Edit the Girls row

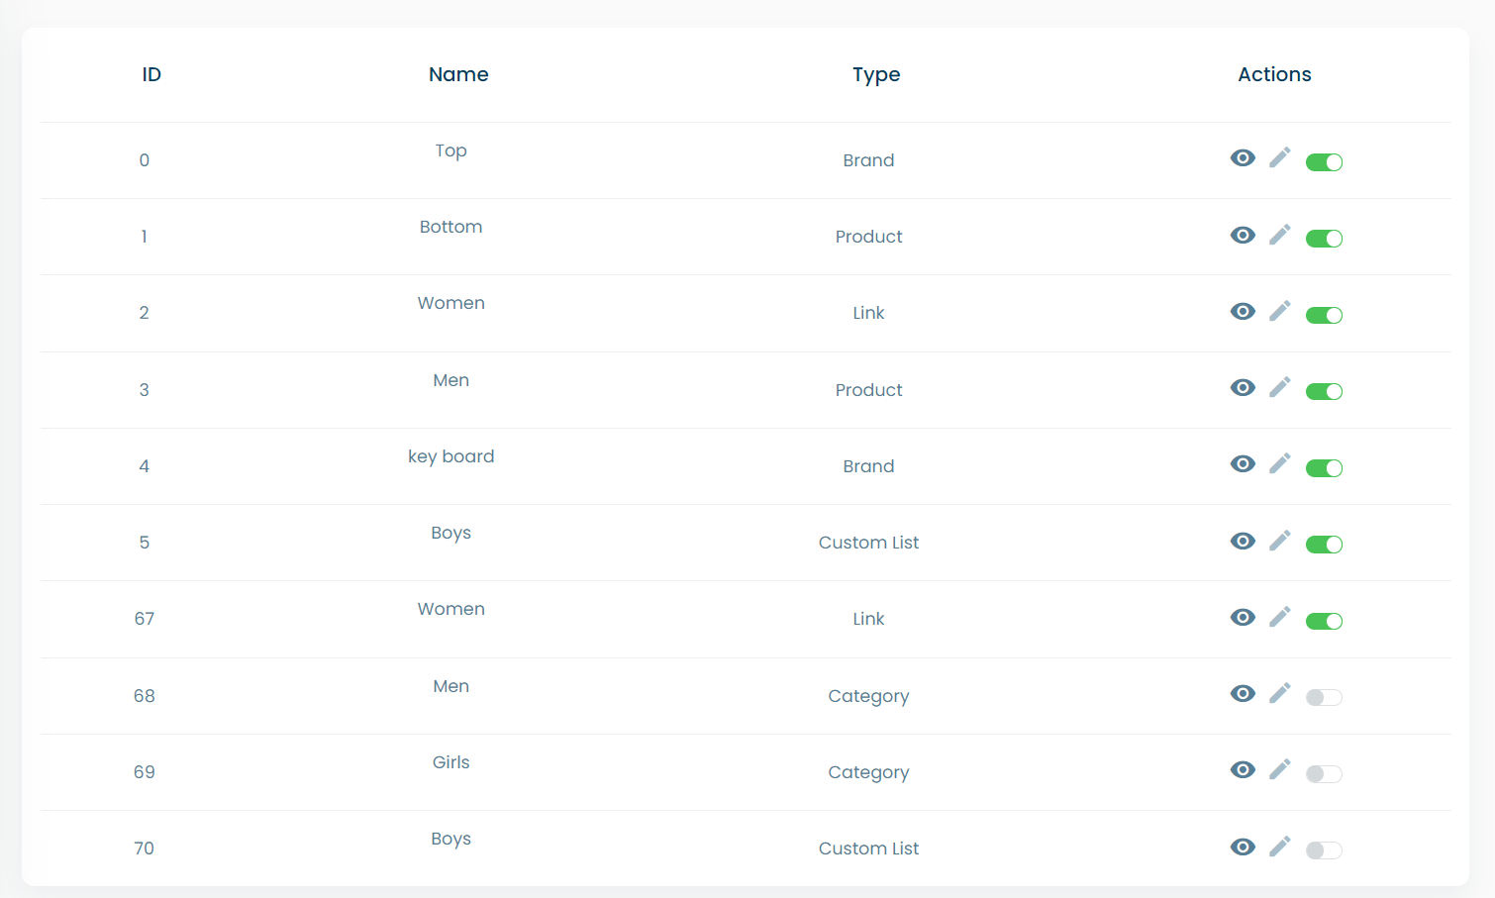1280,769
